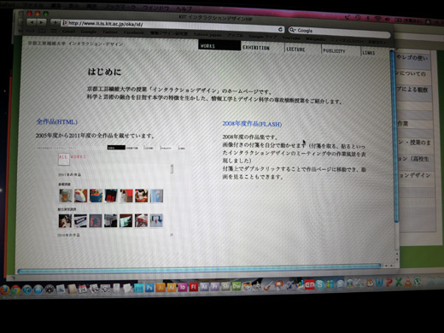Open Google Chrome from the dock
Viewport: 444px width, 333px height.
pos(15,289)
